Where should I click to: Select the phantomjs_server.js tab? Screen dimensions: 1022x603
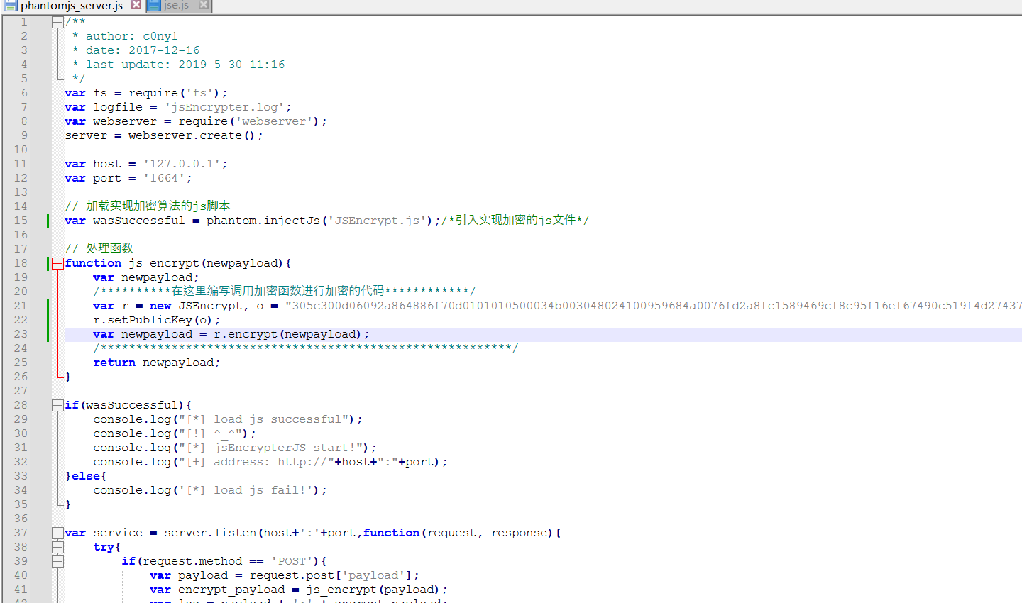pos(71,6)
